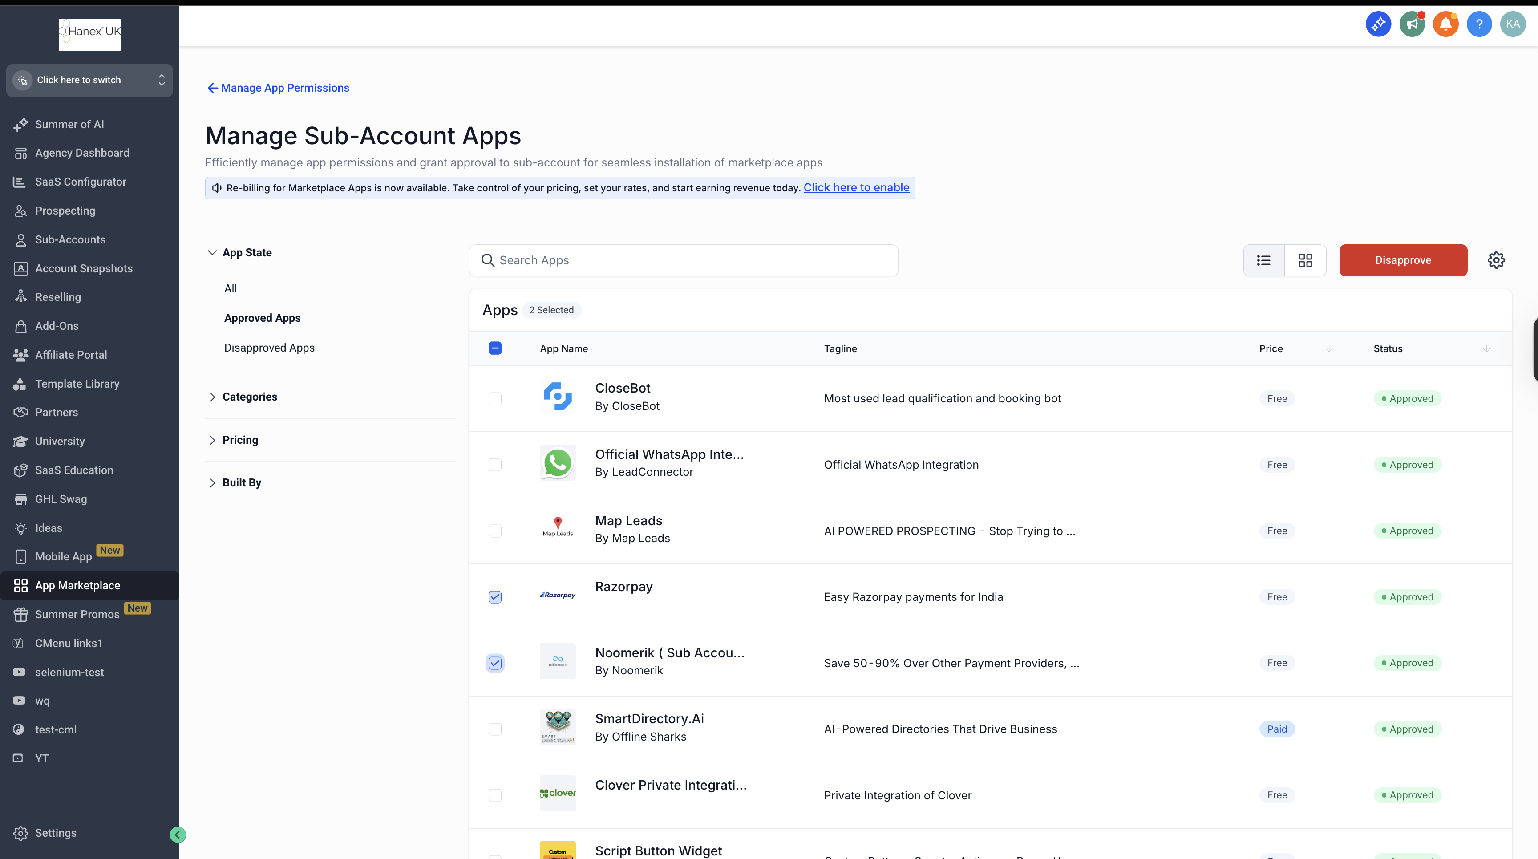Screen dimensions: 1538x859
Task: Open the announcements megaphone icon
Action: point(1412,24)
